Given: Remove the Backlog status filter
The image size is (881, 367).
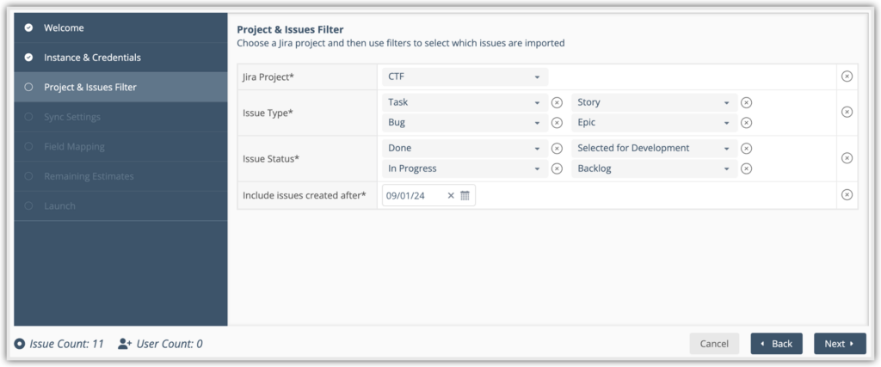Looking at the screenshot, I should pos(746,168).
